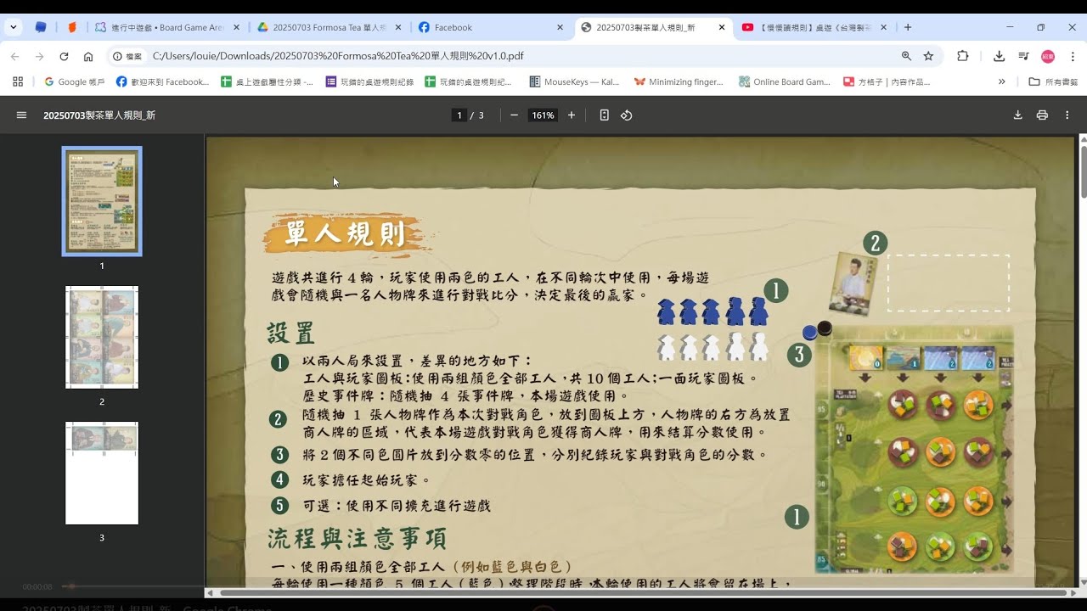Screen dimensions: 1087x611
Task: Open the browser three-dot menu
Action: tap(1073, 56)
